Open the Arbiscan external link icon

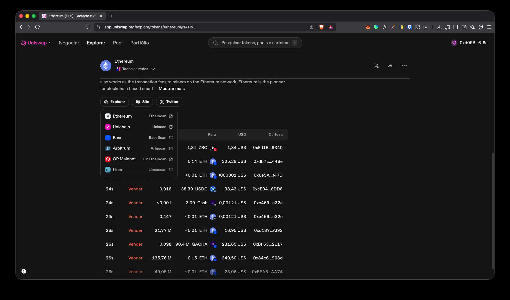171,148
